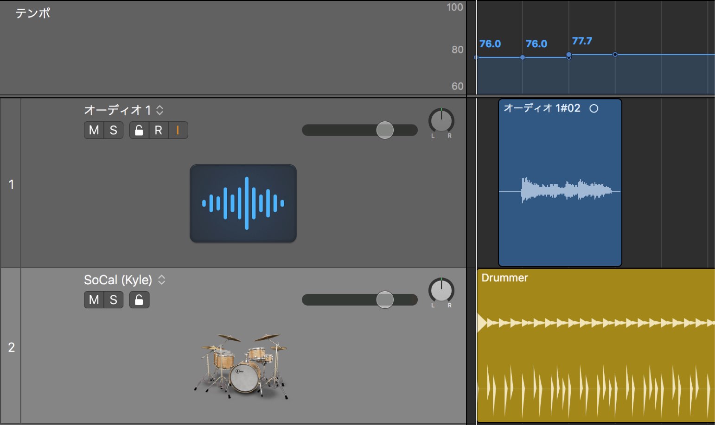The height and width of the screenshot is (425, 715).
Task: Mute the SoCal (Kyle) drummer track
Action: [x=94, y=300]
